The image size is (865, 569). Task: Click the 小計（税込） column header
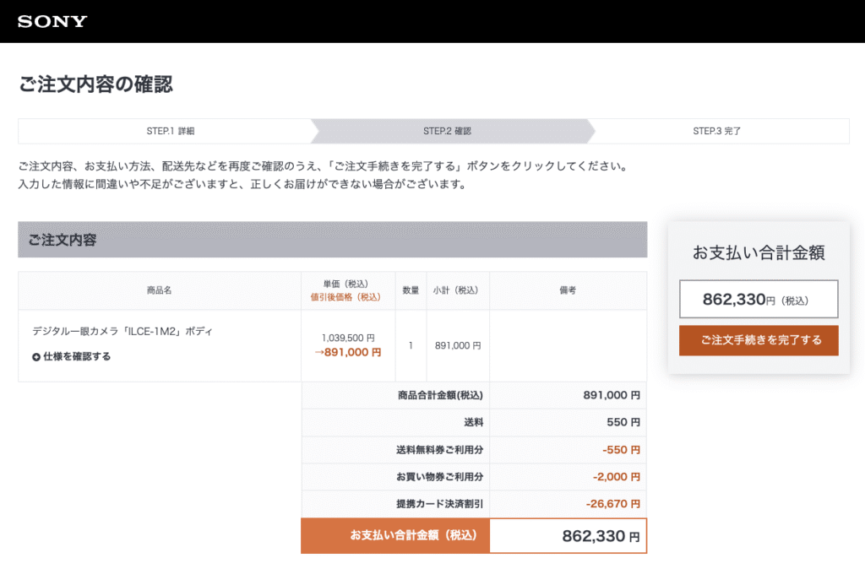pos(455,290)
